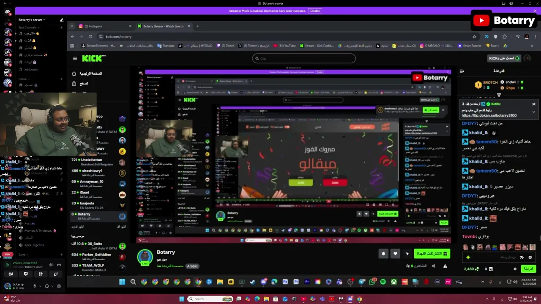Open headphone output options dropdown arrow
Viewport: 541px width, 304px height.
click(52, 286)
